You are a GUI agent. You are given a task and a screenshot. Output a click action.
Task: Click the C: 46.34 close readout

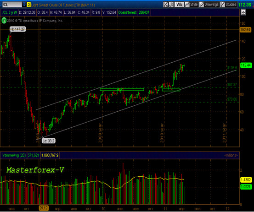click(84, 12)
